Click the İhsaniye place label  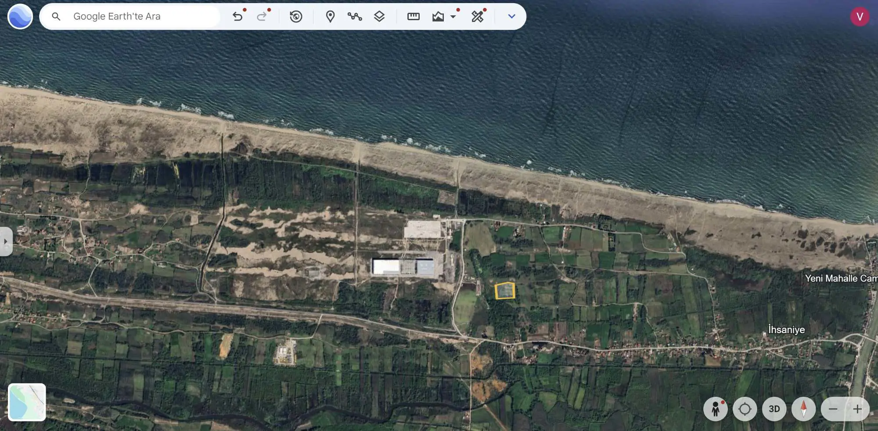tap(786, 330)
